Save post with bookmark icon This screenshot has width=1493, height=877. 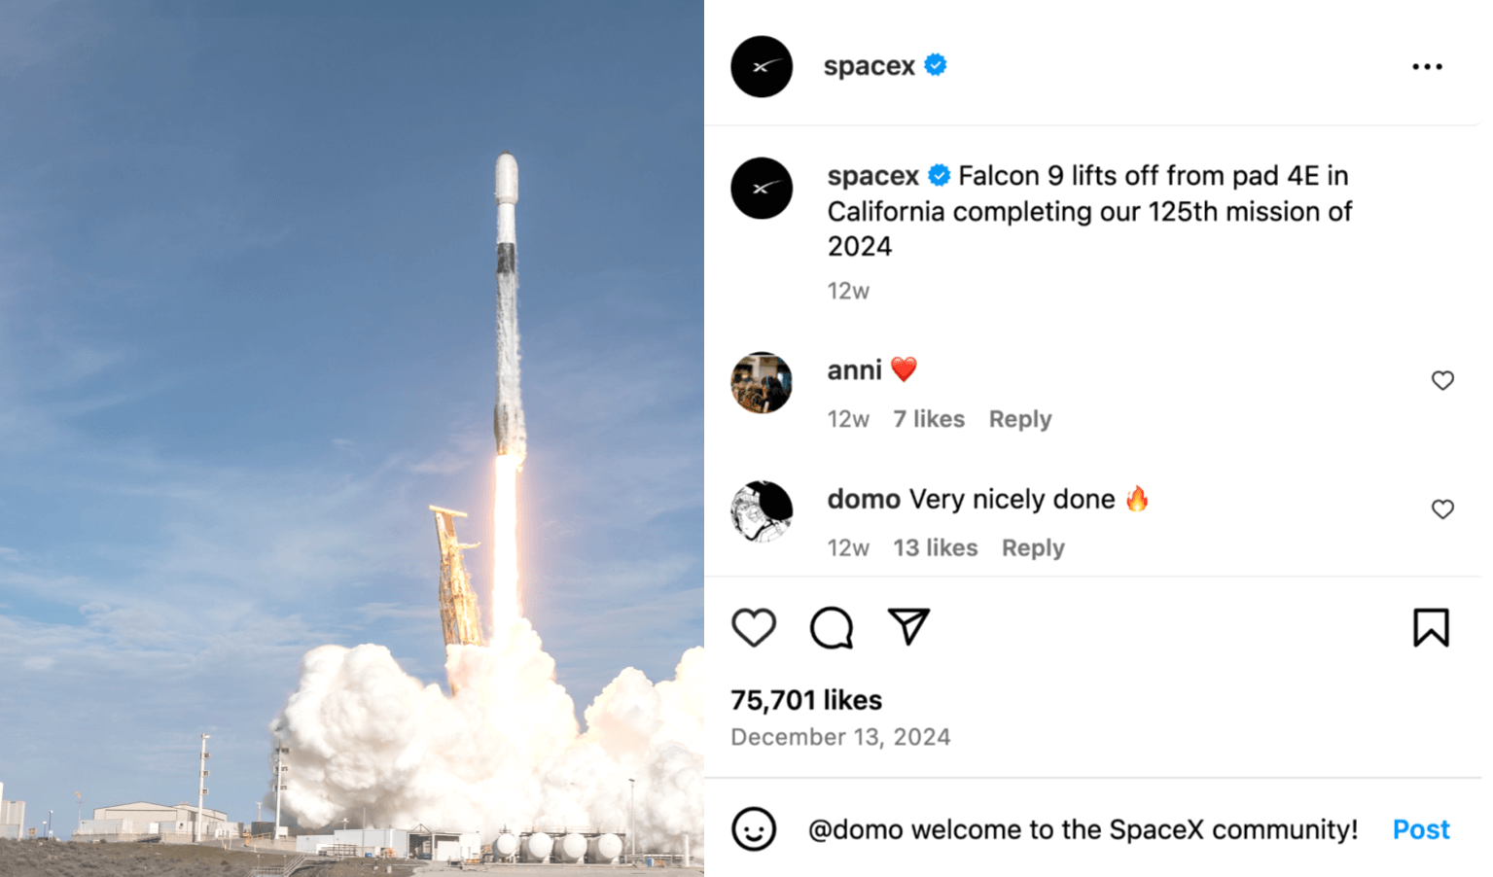[x=1431, y=628]
